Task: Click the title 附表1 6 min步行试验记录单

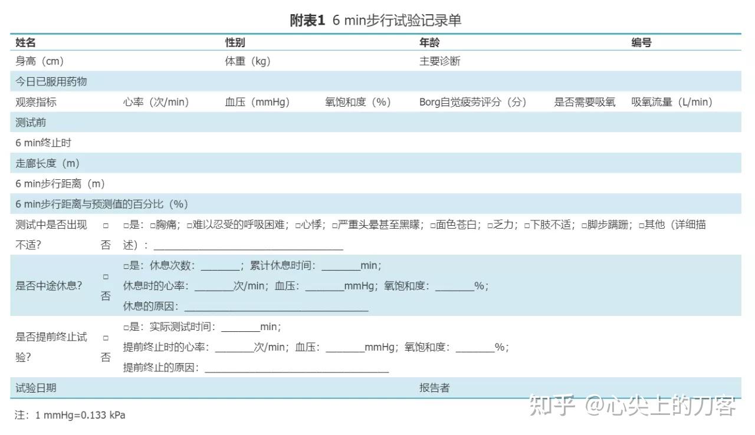Action: (x=376, y=21)
